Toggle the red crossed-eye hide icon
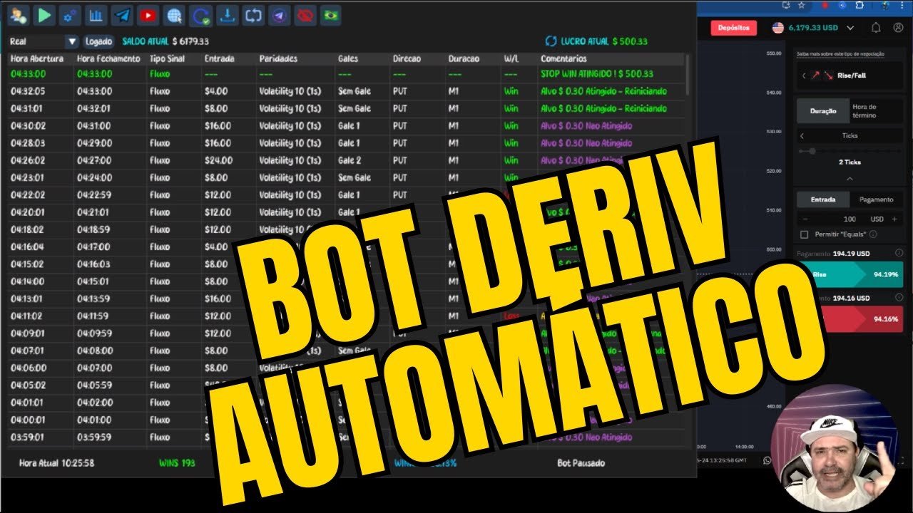 [305, 15]
